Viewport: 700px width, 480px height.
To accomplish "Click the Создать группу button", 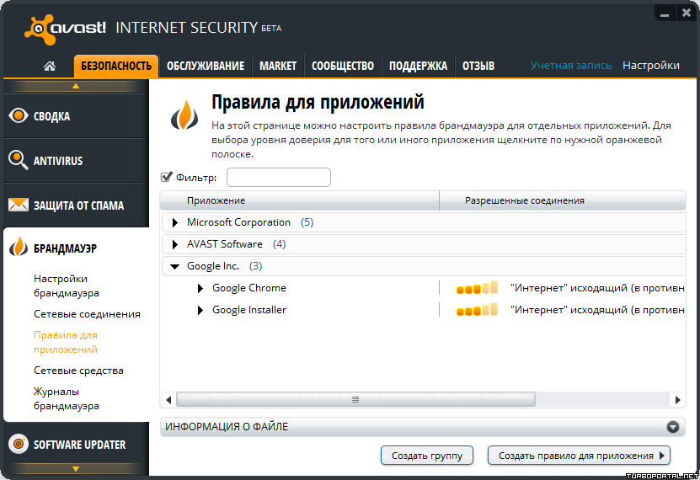I will click(x=427, y=456).
